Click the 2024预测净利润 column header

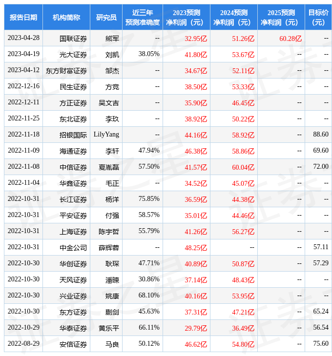234,17
